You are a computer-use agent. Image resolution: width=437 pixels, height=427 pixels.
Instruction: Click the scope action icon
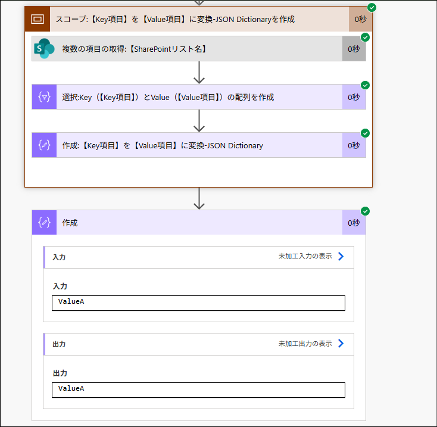pos(38,19)
